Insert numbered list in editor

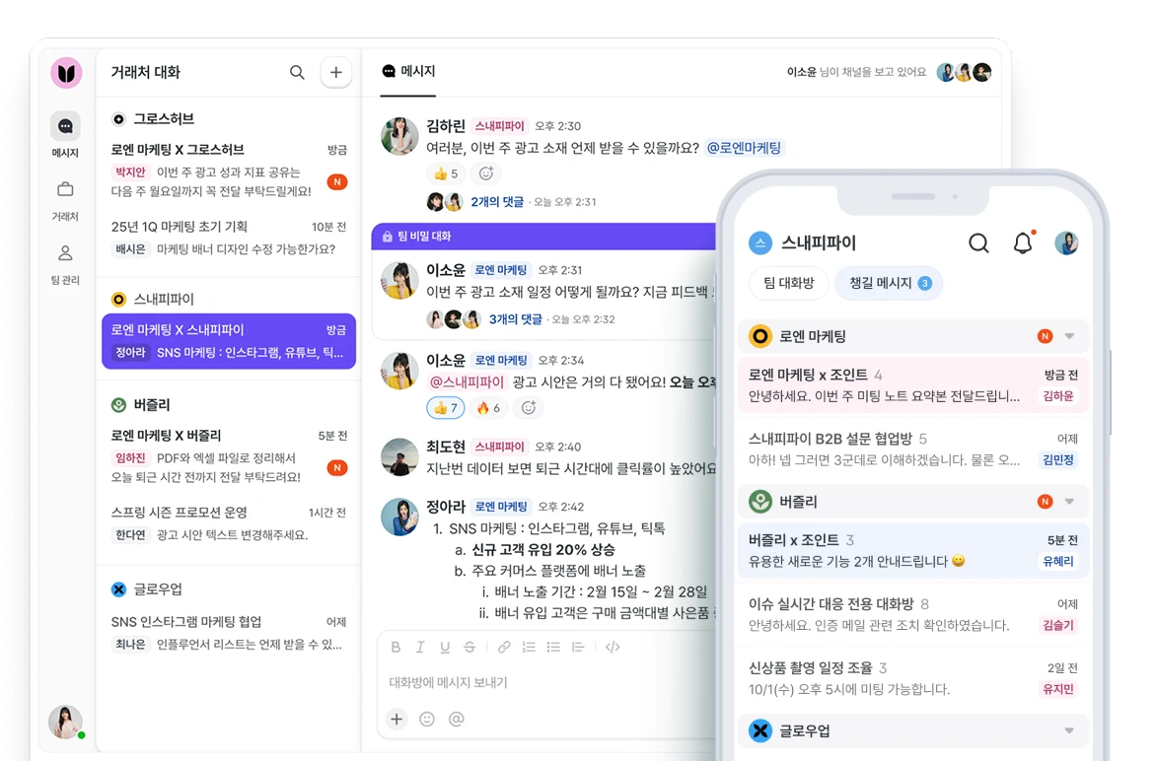click(529, 647)
